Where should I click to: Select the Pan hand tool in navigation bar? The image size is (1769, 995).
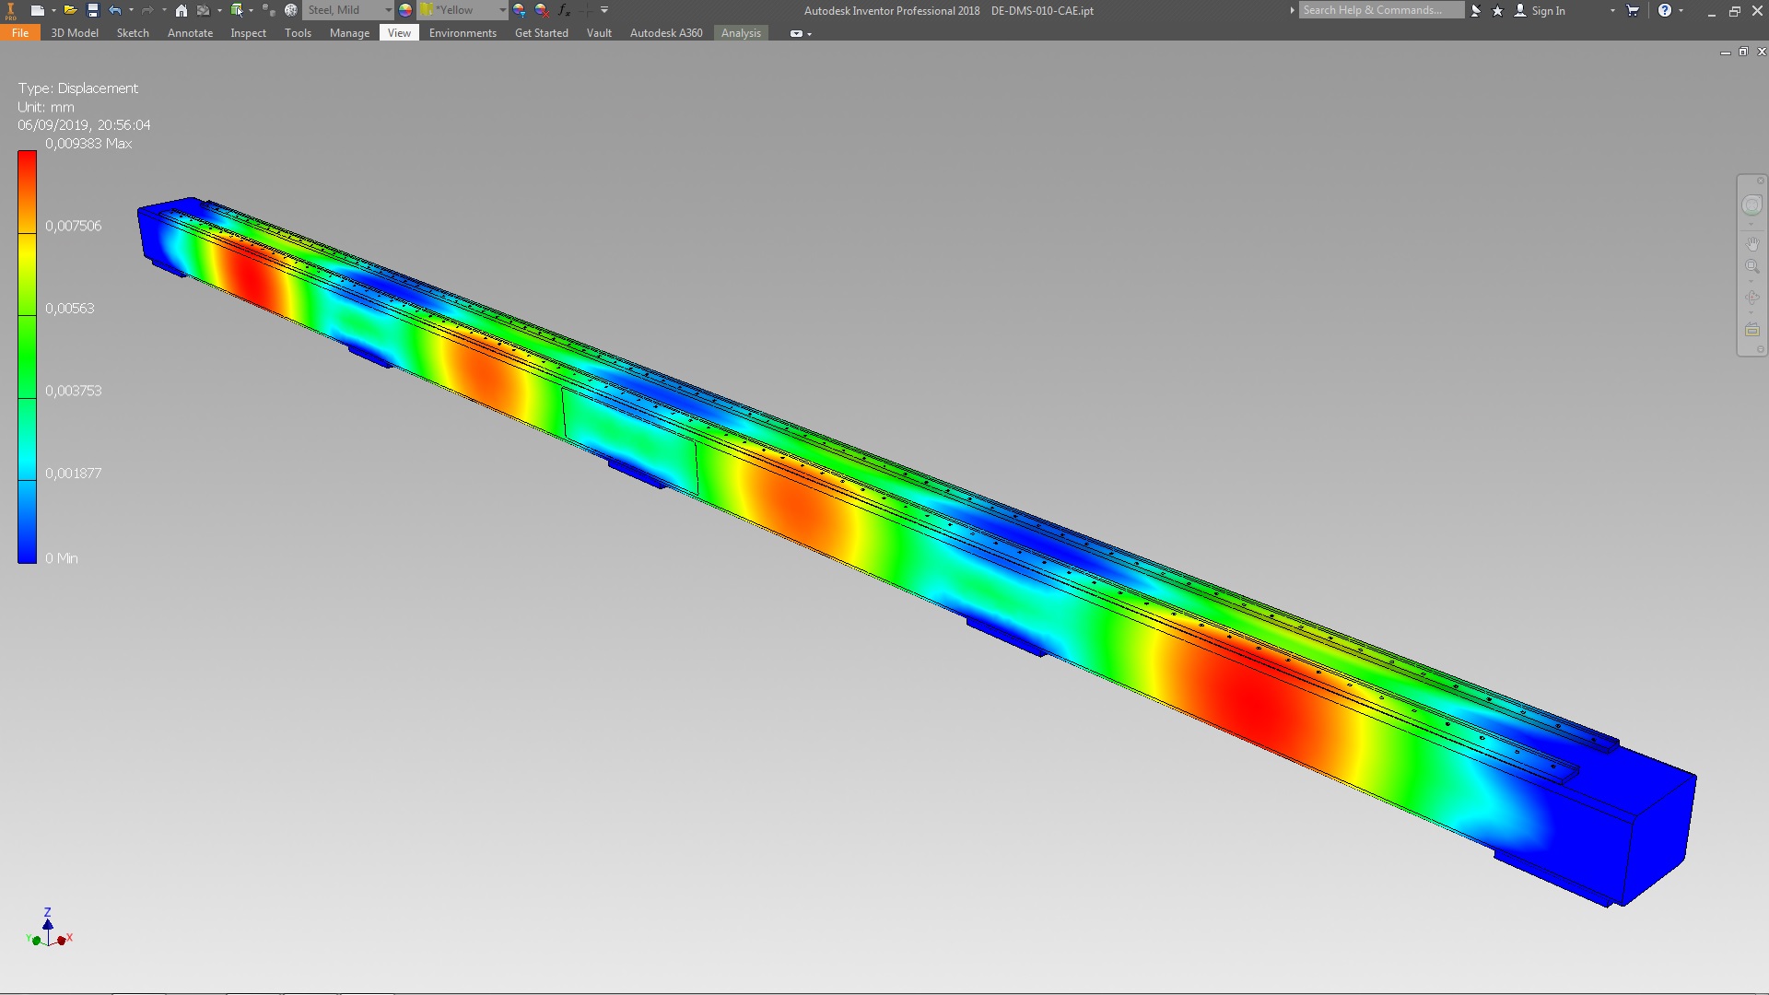click(x=1751, y=244)
